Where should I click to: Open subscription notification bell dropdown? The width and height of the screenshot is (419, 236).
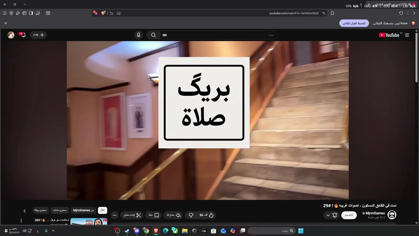coord(331,215)
